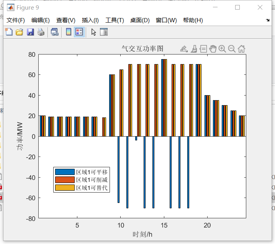Open the Property Inspector icon
The image size is (275, 244).
tap(104, 32)
